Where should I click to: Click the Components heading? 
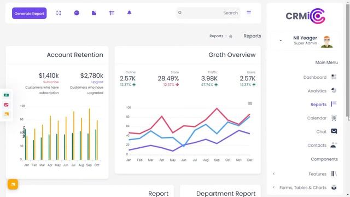pos(324,159)
